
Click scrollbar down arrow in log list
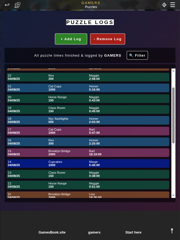[x=174, y=195]
